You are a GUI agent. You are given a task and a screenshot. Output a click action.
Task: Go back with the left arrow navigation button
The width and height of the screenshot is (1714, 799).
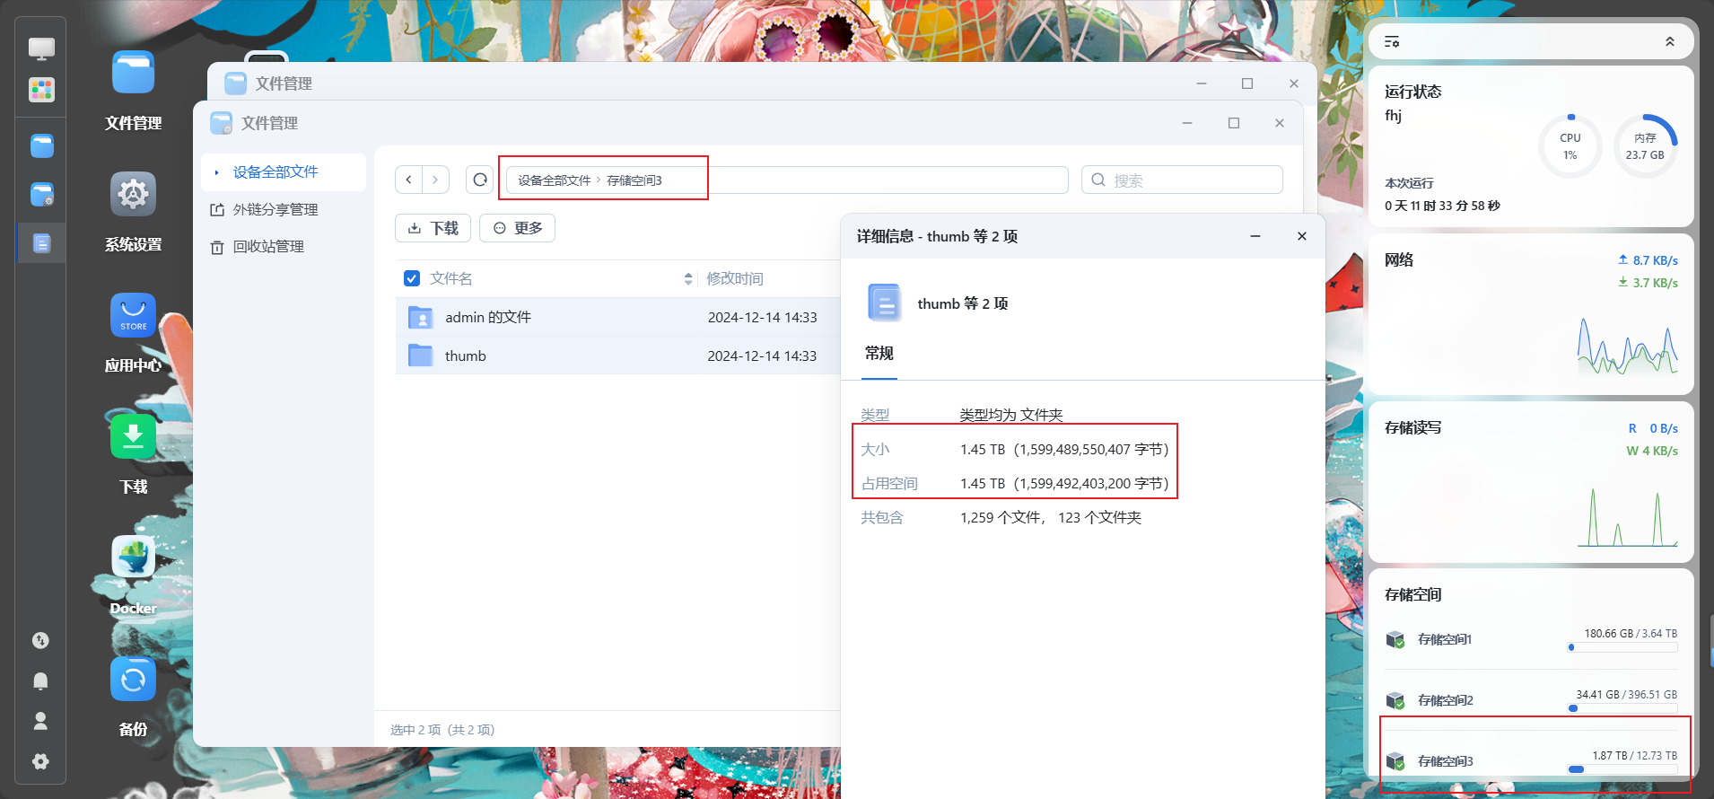click(x=408, y=180)
